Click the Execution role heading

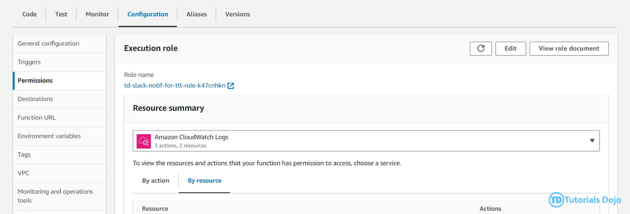151,48
